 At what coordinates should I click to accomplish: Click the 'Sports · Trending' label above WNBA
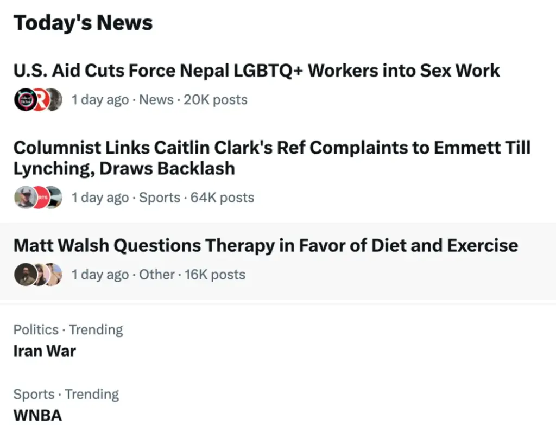tap(66, 394)
